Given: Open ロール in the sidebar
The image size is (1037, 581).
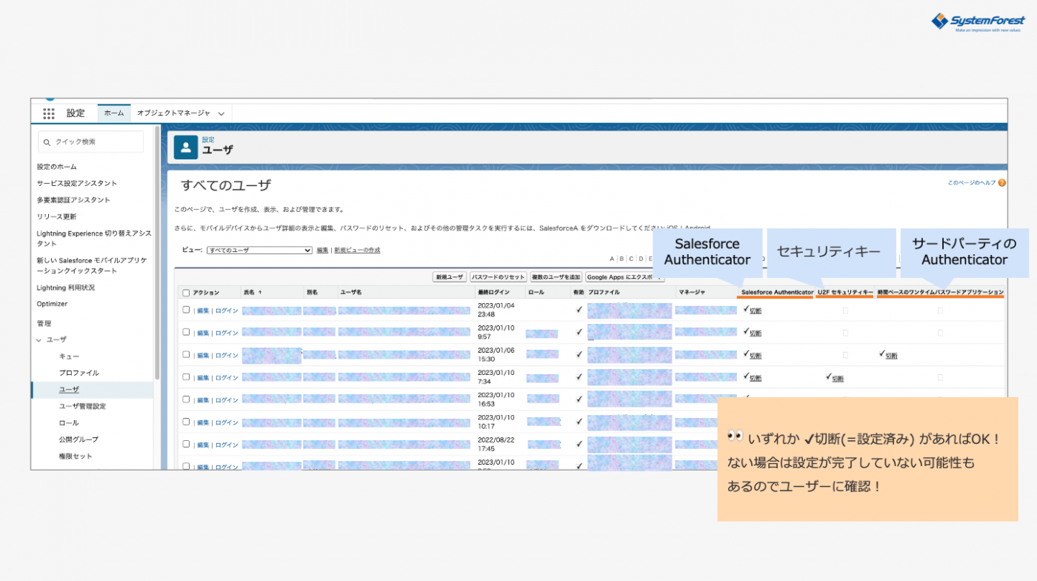Looking at the screenshot, I should pyautogui.click(x=69, y=422).
